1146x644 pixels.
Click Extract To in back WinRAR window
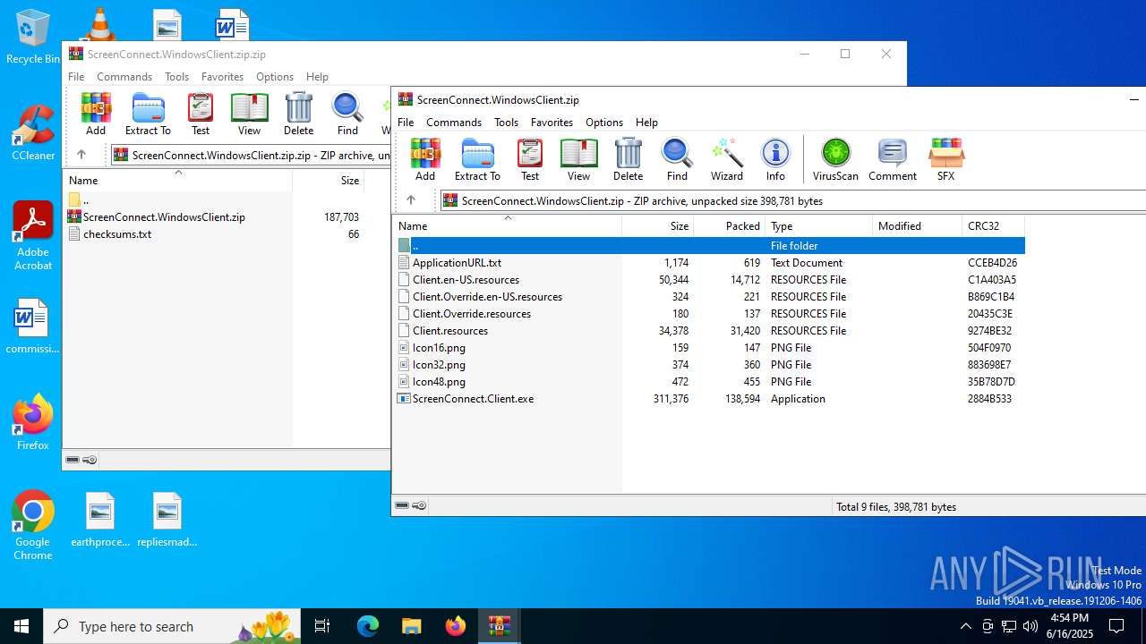pos(148,114)
